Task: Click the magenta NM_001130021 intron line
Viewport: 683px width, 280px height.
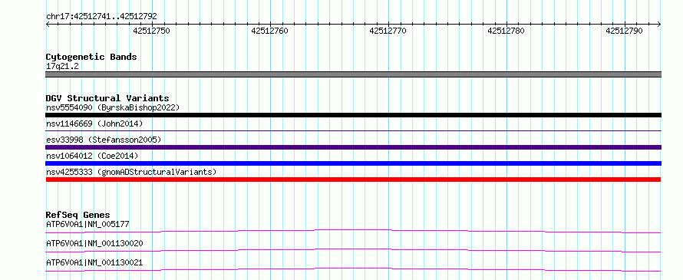Action: click(353, 269)
